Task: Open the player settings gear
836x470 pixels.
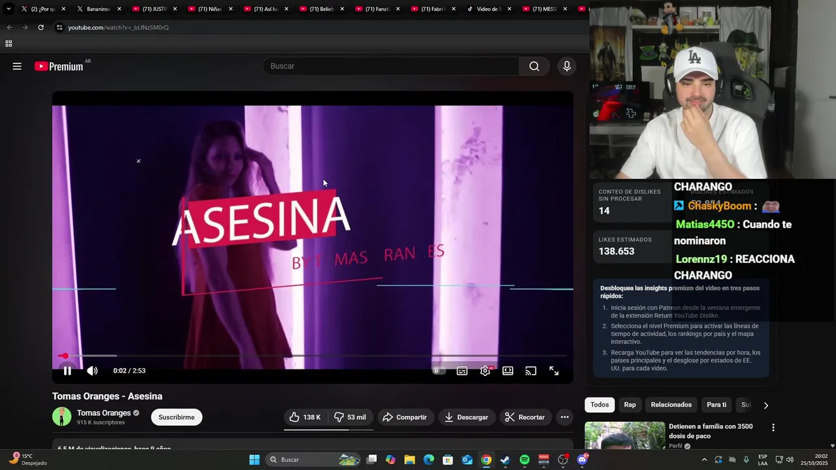Action: pos(485,371)
